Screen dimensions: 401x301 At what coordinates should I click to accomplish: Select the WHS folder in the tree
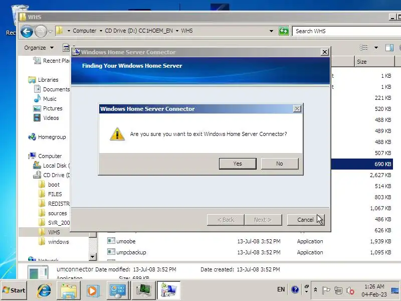pos(49,232)
